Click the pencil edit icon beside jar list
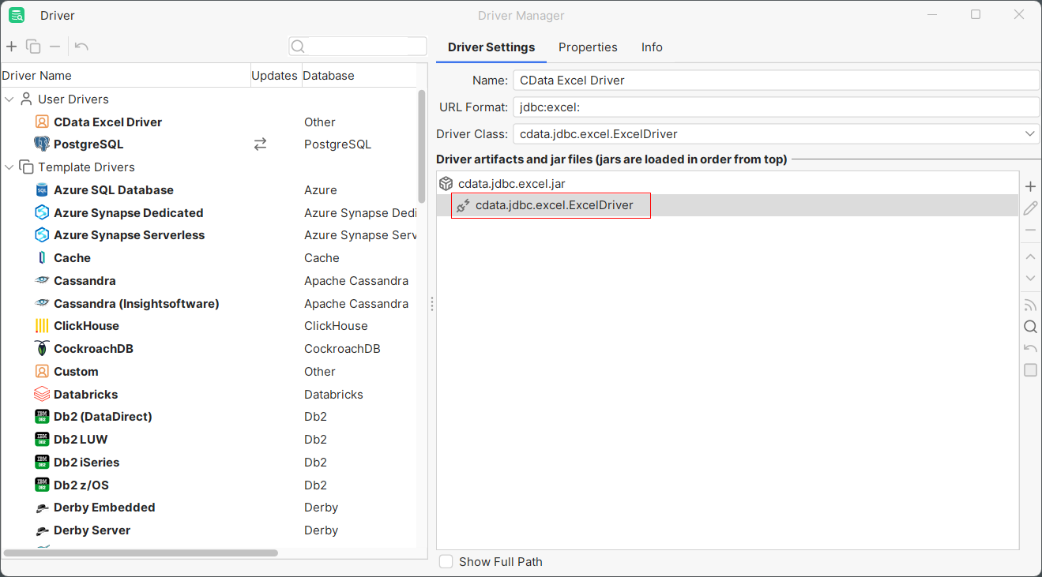 pos(1030,208)
